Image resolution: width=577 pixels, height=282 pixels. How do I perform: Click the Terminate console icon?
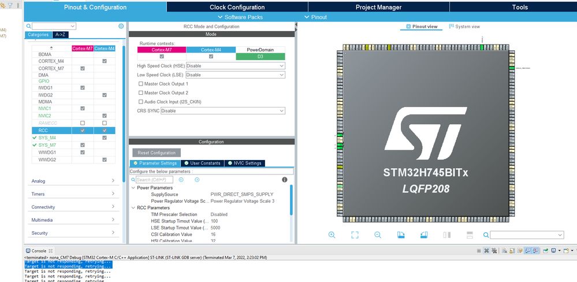pos(479,251)
